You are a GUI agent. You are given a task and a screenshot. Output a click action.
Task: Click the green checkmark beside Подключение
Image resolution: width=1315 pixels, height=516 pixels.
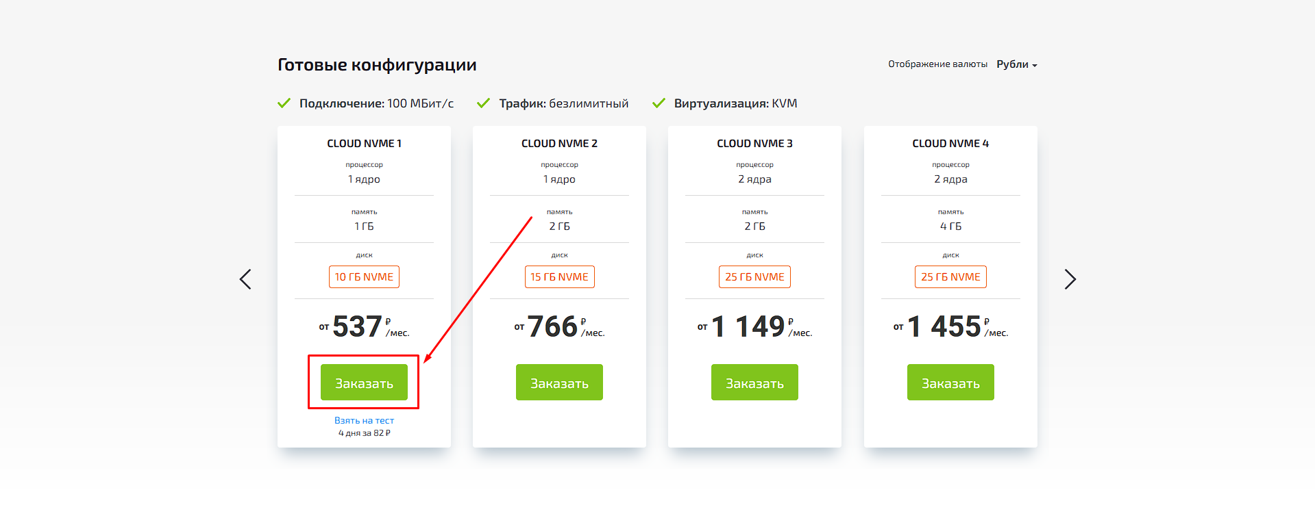(x=284, y=103)
